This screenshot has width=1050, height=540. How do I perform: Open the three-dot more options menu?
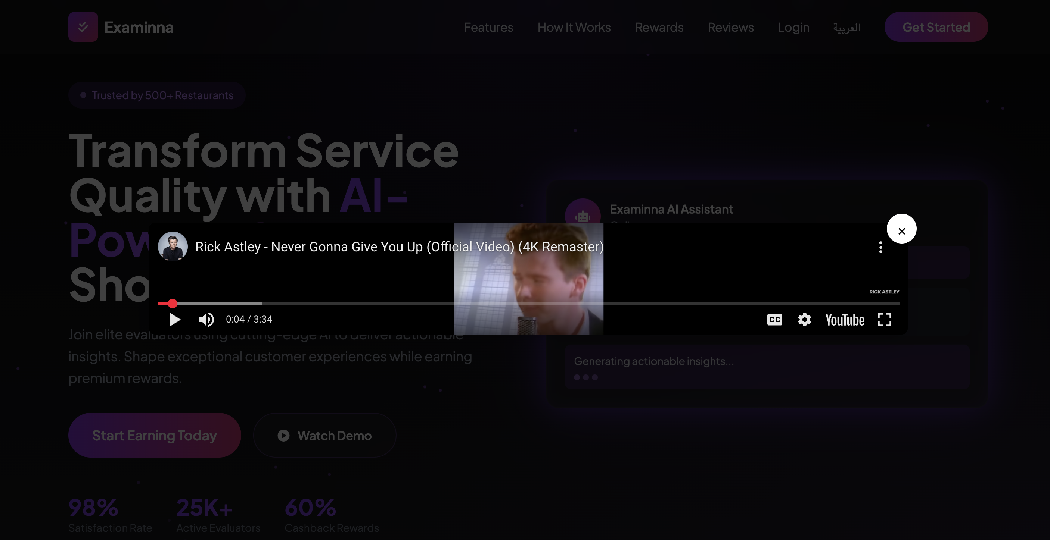point(880,247)
